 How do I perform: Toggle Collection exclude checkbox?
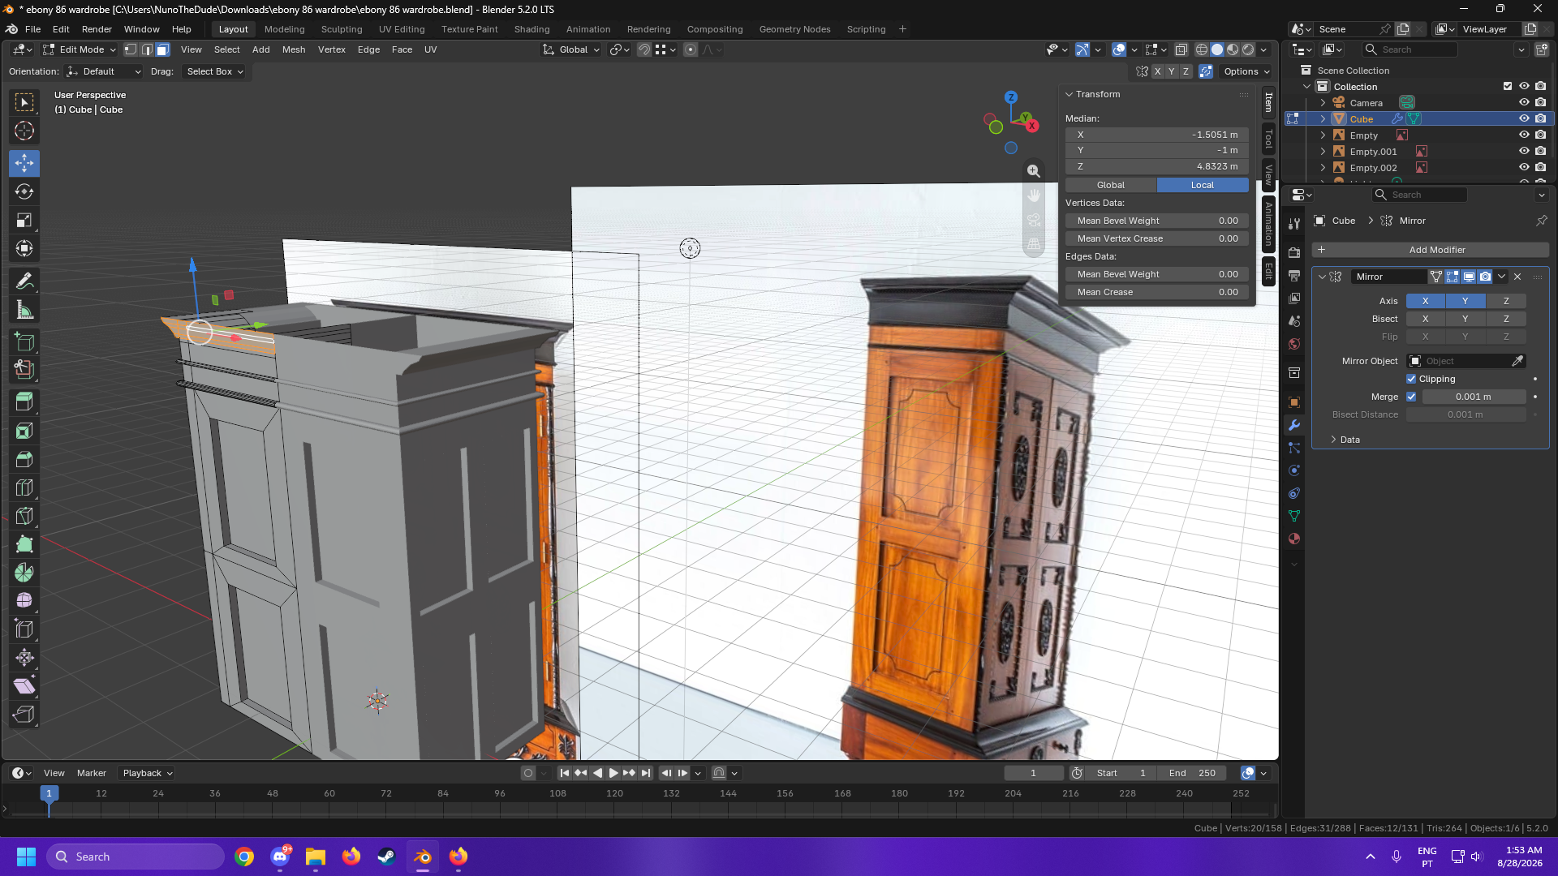[x=1508, y=87]
